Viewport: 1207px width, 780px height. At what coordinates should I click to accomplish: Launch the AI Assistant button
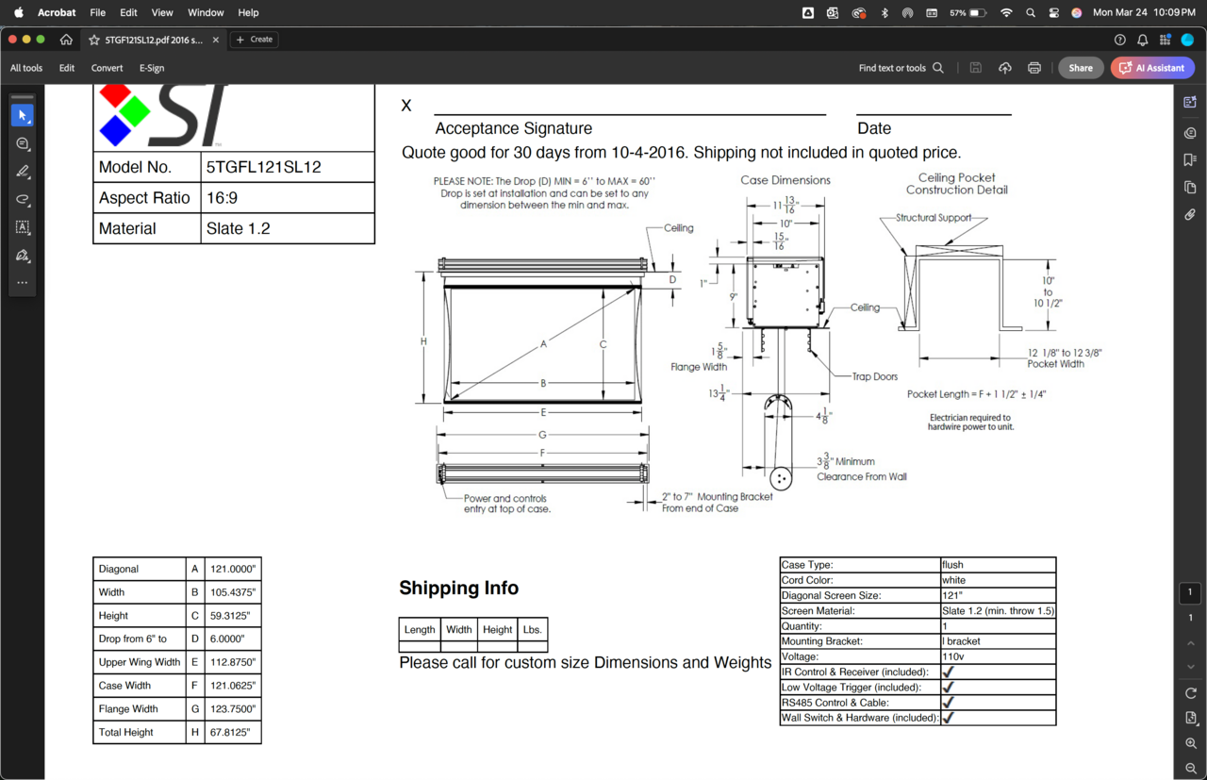click(1152, 68)
